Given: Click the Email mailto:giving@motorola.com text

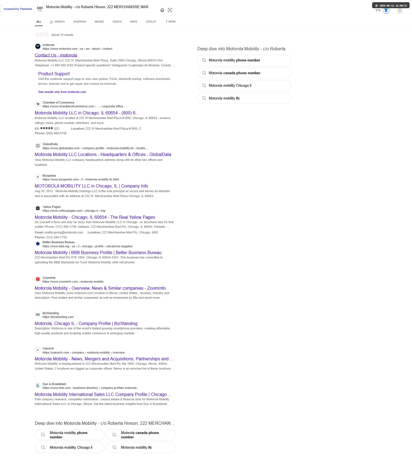Looking at the screenshot, I should [x=59, y=233].
